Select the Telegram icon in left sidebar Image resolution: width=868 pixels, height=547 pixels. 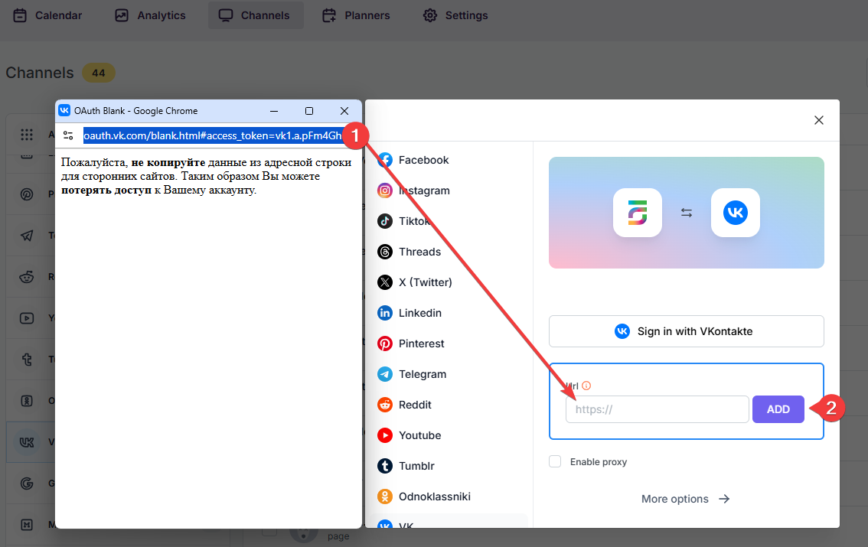pos(27,236)
